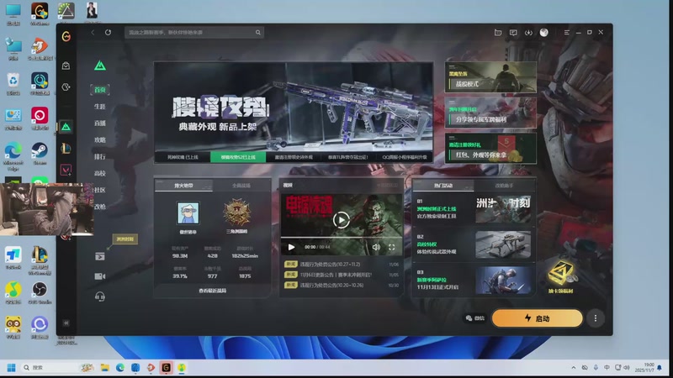Open 攻略 in the game navigation
Image resolution: width=673 pixels, height=378 pixels.
[x=100, y=140]
